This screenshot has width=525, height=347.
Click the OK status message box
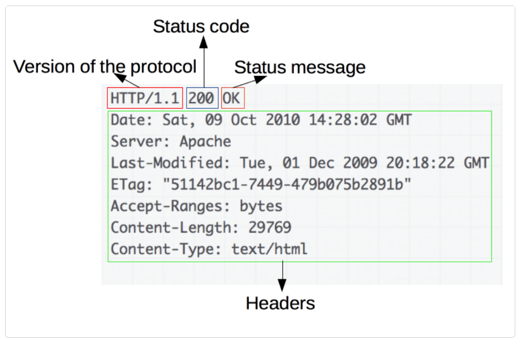(x=233, y=98)
